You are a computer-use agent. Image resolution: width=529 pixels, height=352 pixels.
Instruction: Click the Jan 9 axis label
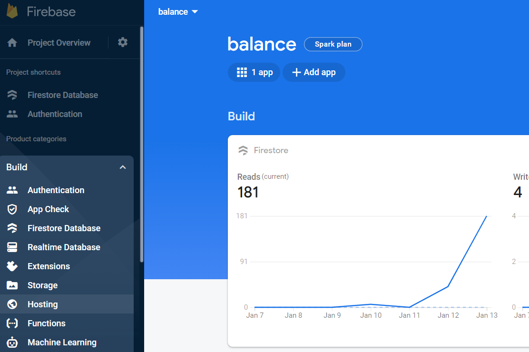(x=332, y=315)
